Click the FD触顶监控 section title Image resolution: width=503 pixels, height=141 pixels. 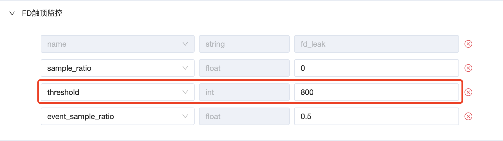(x=42, y=13)
